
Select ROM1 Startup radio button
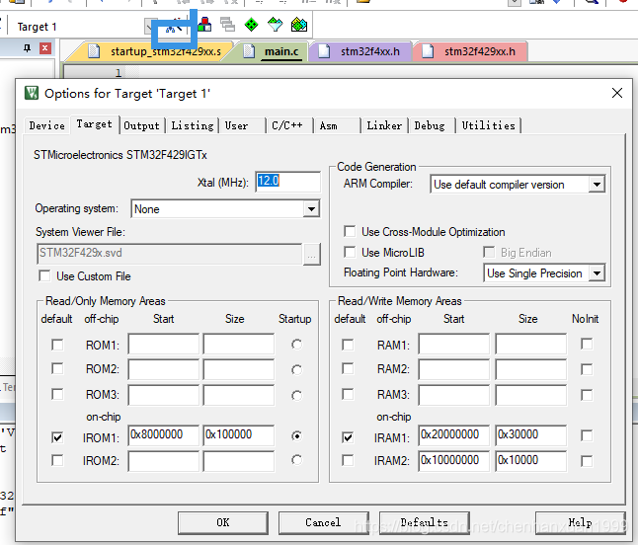pyautogui.click(x=296, y=345)
